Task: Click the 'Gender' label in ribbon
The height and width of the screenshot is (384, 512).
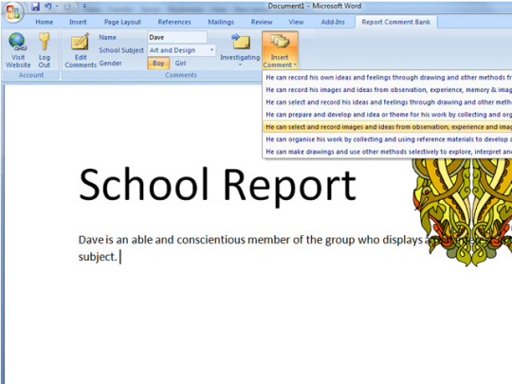Action: (110, 63)
